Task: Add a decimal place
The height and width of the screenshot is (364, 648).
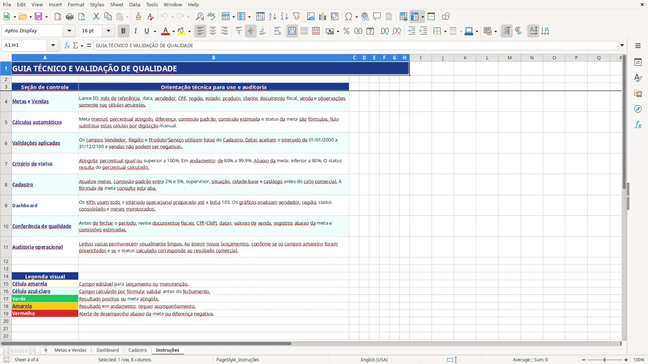Action: (384, 31)
